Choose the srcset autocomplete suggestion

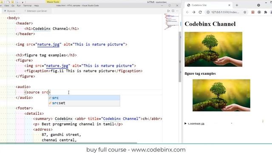(x=84, y=103)
